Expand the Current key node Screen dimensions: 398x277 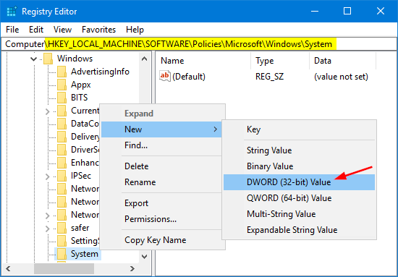pos(48,111)
